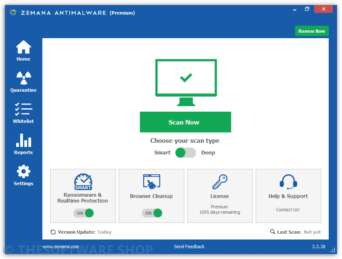The height and width of the screenshot is (259, 342).
Task: Open Settings via the gear icon
Action: [x=24, y=171]
